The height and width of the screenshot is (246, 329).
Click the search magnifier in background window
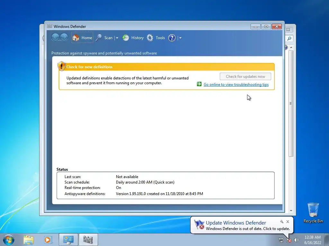pos(289,38)
